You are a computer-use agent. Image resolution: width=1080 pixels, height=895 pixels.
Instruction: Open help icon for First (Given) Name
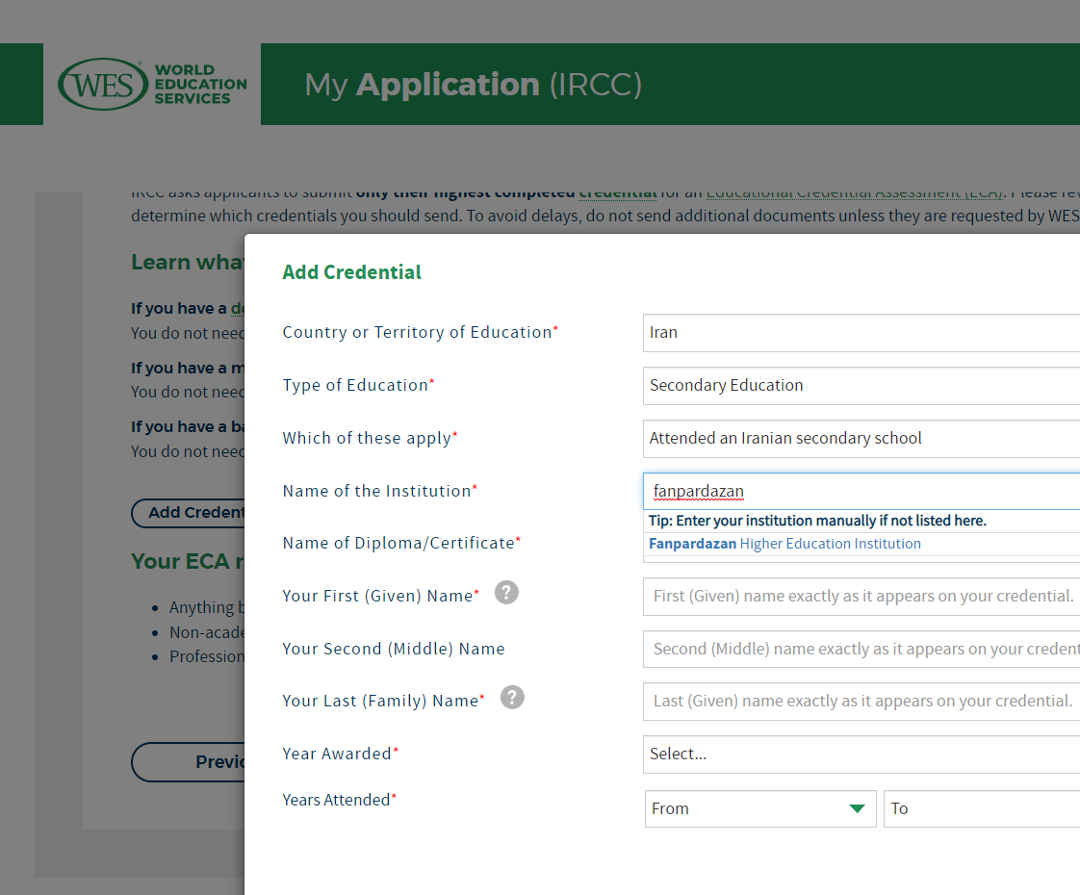pyautogui.click(x=506, y=593)
